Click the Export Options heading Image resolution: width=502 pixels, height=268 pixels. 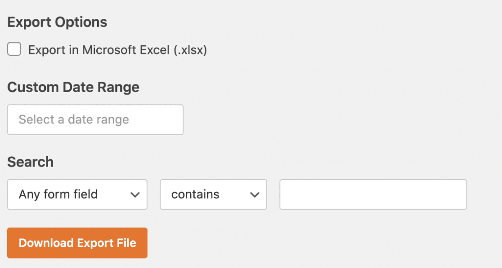click(x=57, y=22)
